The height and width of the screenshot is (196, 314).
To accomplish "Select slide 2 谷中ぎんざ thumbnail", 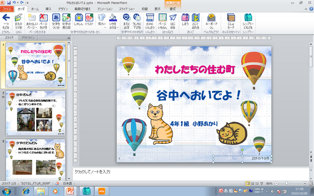I will [x=35, y=114].
